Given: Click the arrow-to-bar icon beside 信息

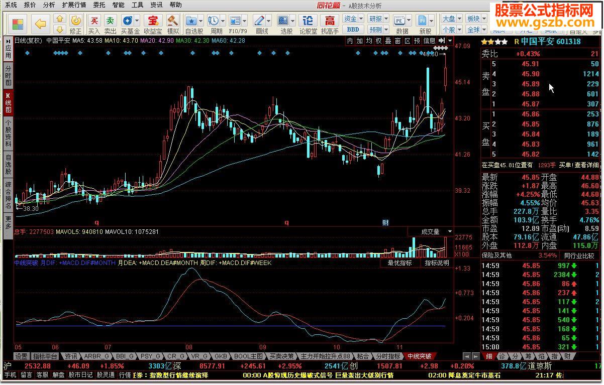Looking at the screenshot, I should point(442,41).
